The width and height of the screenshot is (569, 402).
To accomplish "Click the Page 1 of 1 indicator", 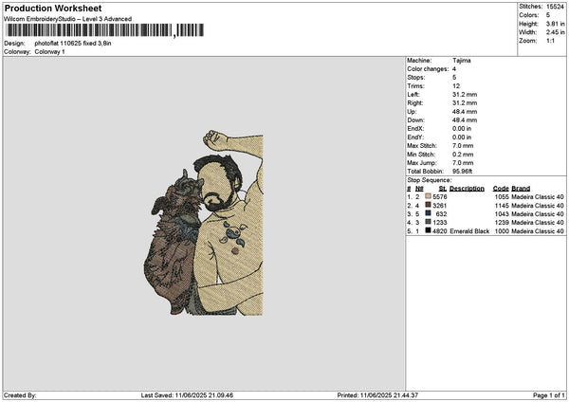I will tap(549, 395).
